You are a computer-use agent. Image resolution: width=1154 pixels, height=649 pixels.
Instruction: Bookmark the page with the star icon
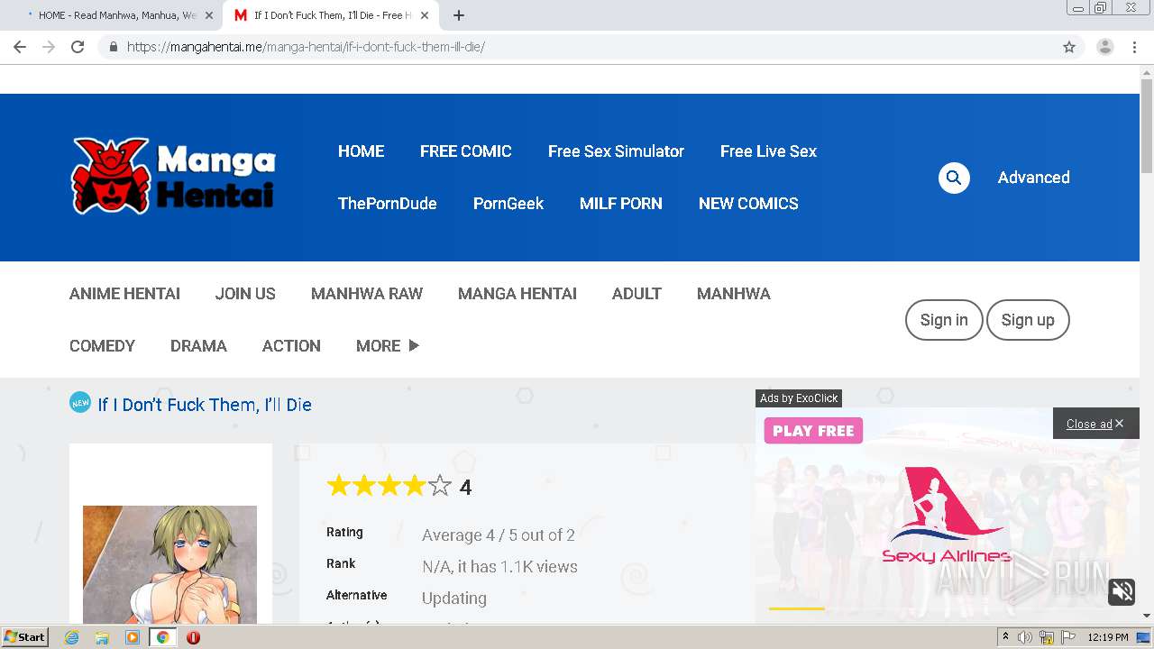pyautogui.click(x=1069, y=47)
